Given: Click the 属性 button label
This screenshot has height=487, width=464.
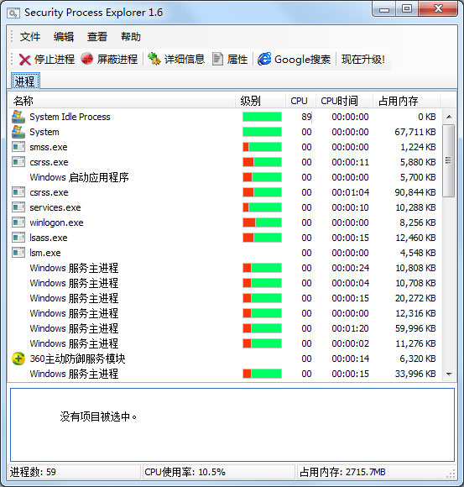Looking at the screenshot, I should tap(237, 59).
